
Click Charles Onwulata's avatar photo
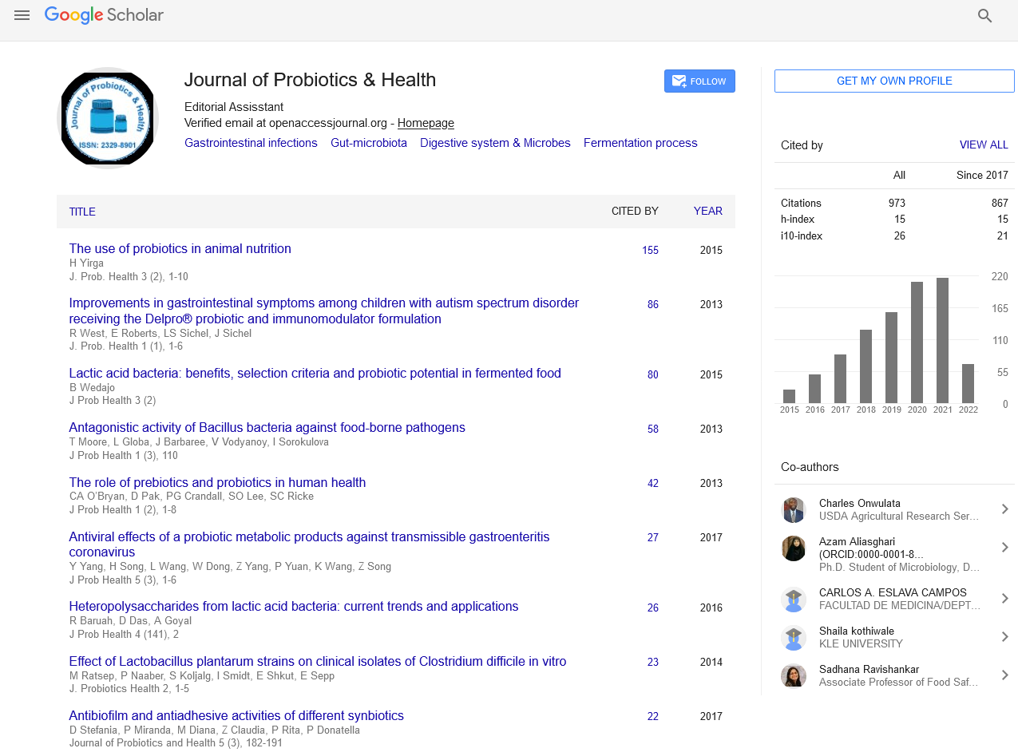pyautogui.click(x=793, y=509)
